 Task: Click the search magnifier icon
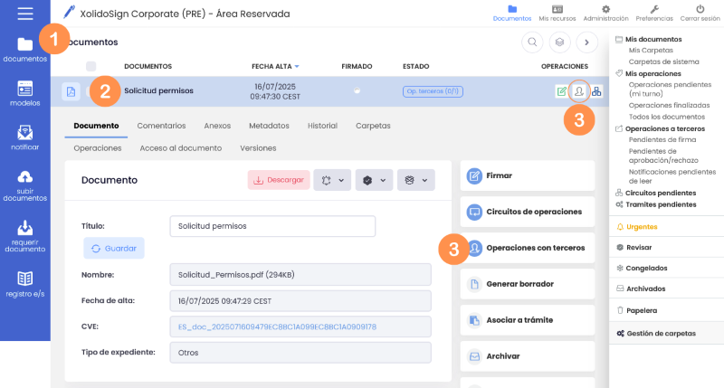(532, 43)
